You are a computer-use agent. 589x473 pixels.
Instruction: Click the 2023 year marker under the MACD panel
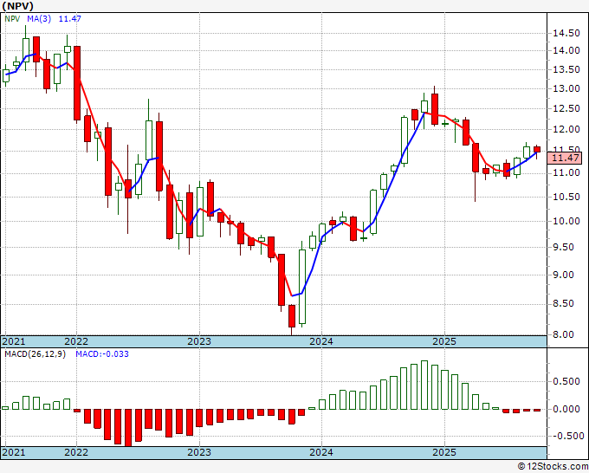click(x=199, y=453)
